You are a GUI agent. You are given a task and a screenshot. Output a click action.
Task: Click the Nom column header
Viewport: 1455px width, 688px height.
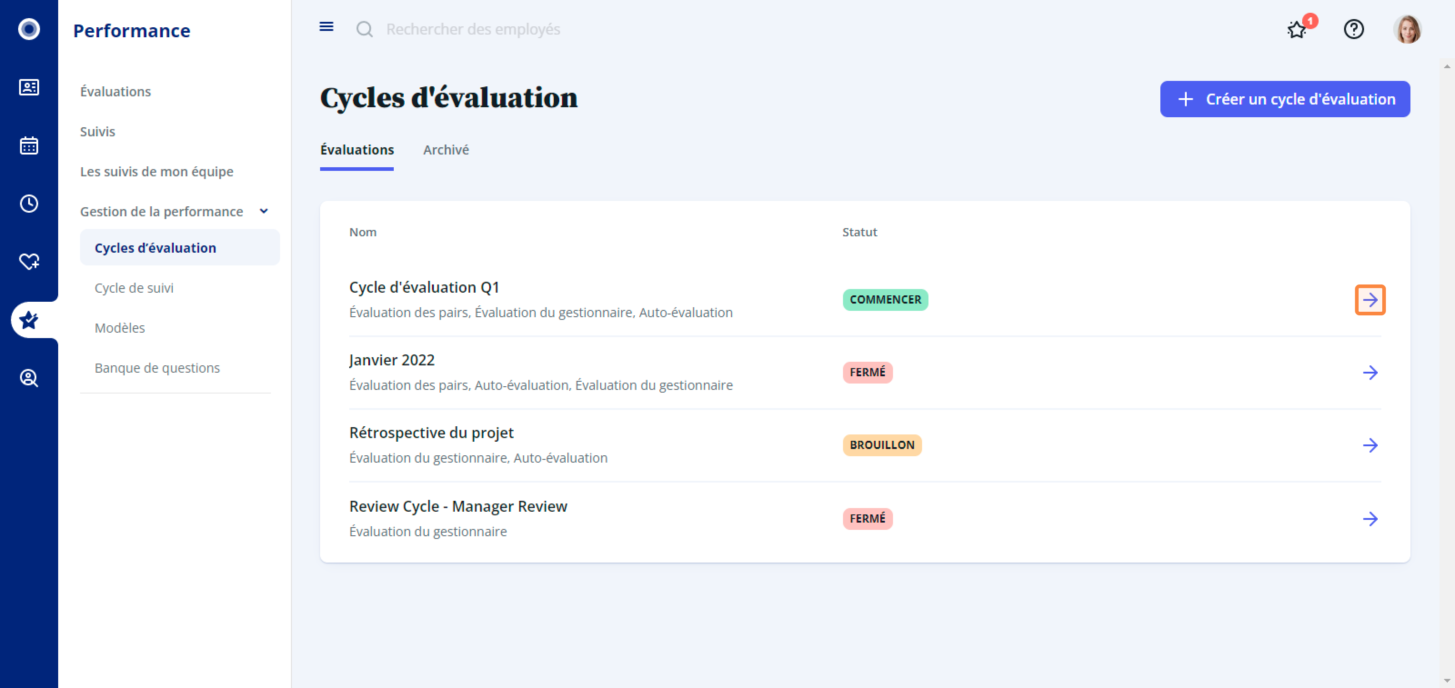click(x=363, y=233)
